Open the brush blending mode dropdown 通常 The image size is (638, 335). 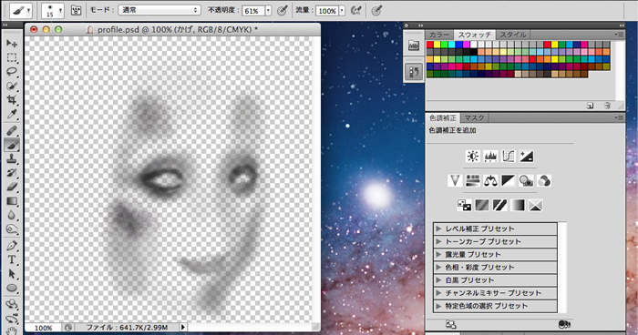tap(159, 10)
